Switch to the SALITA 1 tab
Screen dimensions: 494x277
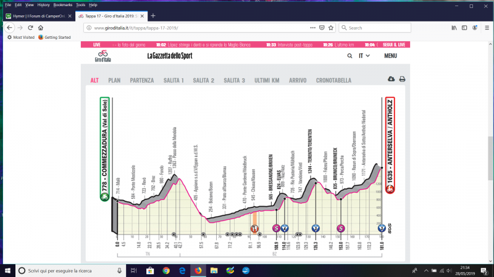tap(173, 80)
